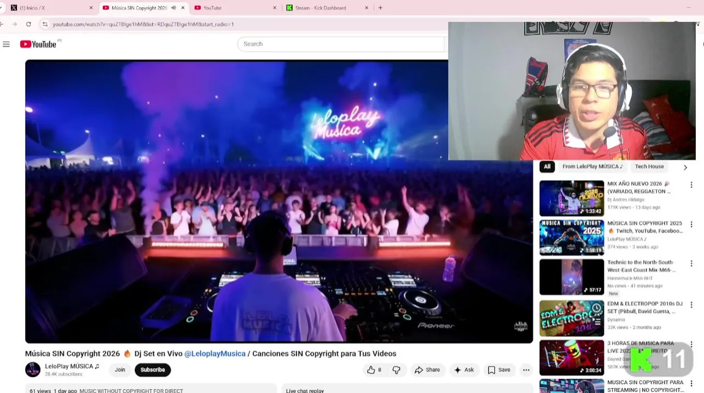
Task: Show more filter chips with the right arrow
Action: coord(685,167)
